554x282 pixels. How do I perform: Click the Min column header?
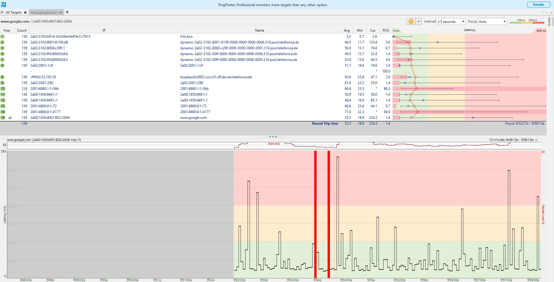pos(360,30)
